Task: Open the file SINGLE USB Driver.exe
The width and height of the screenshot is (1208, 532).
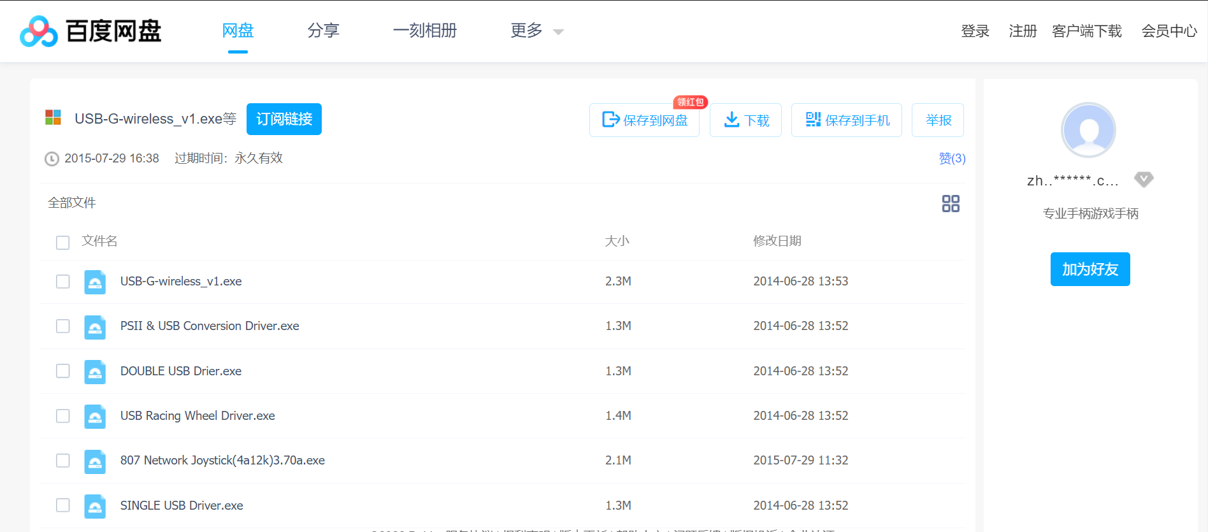Action: (182, 505)
